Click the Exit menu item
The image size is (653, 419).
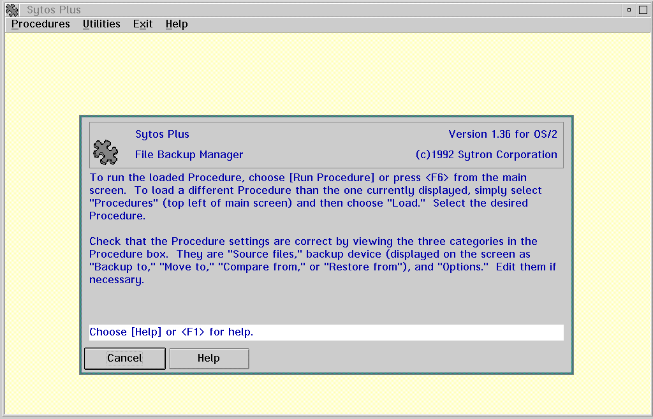143,24
